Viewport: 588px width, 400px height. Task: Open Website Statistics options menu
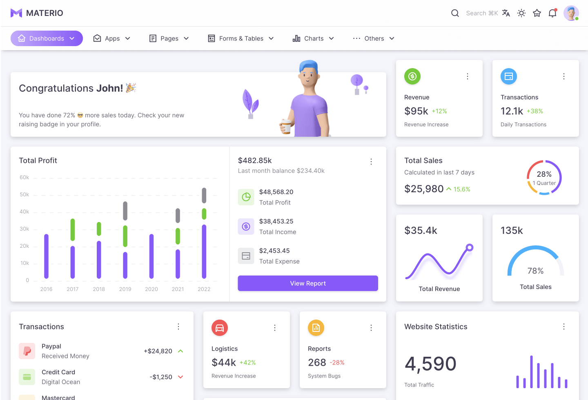point(564,327)
